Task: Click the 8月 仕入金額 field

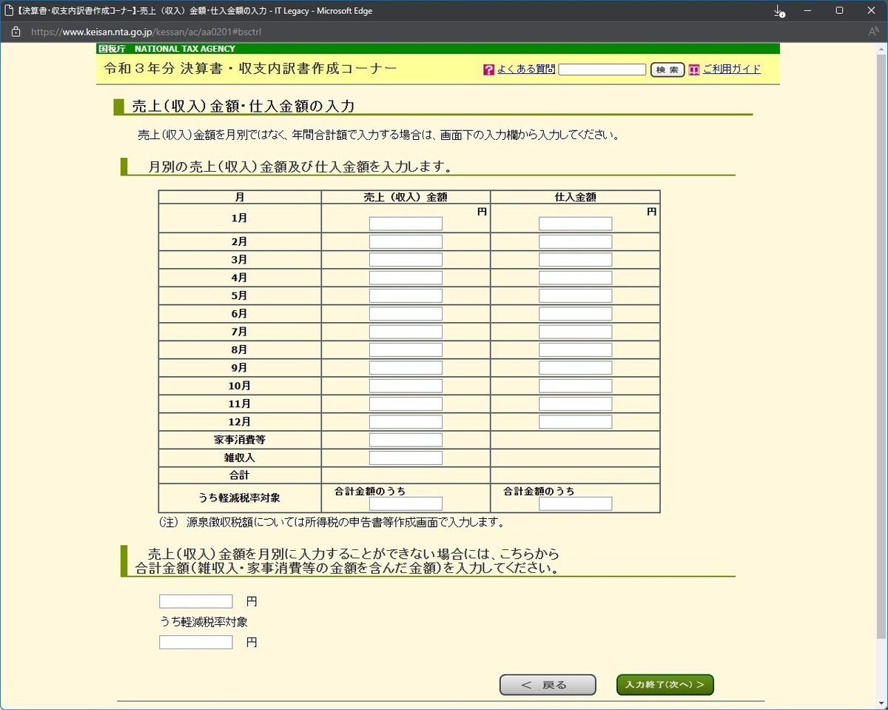Action: [x=576, y=349]
